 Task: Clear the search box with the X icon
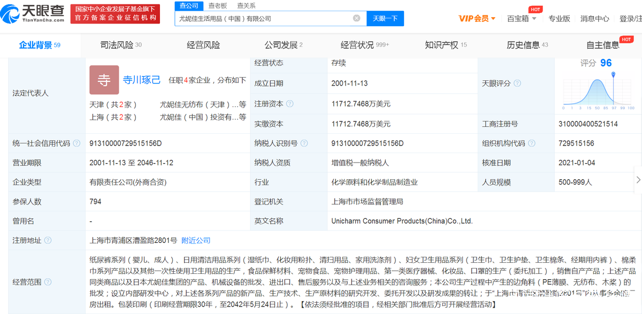pos(356,18)
